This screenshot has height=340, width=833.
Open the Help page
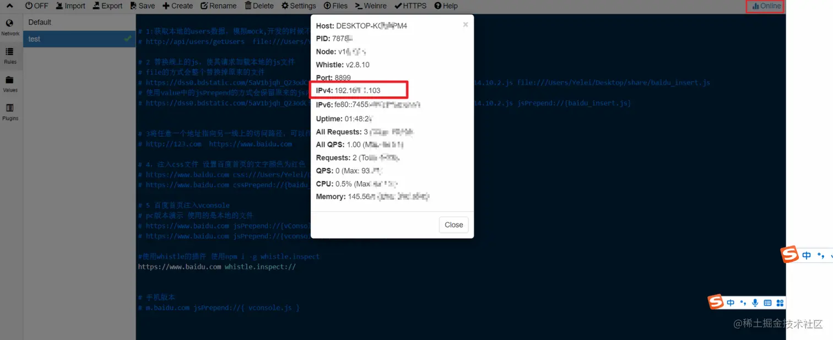[x=446, y=6]
